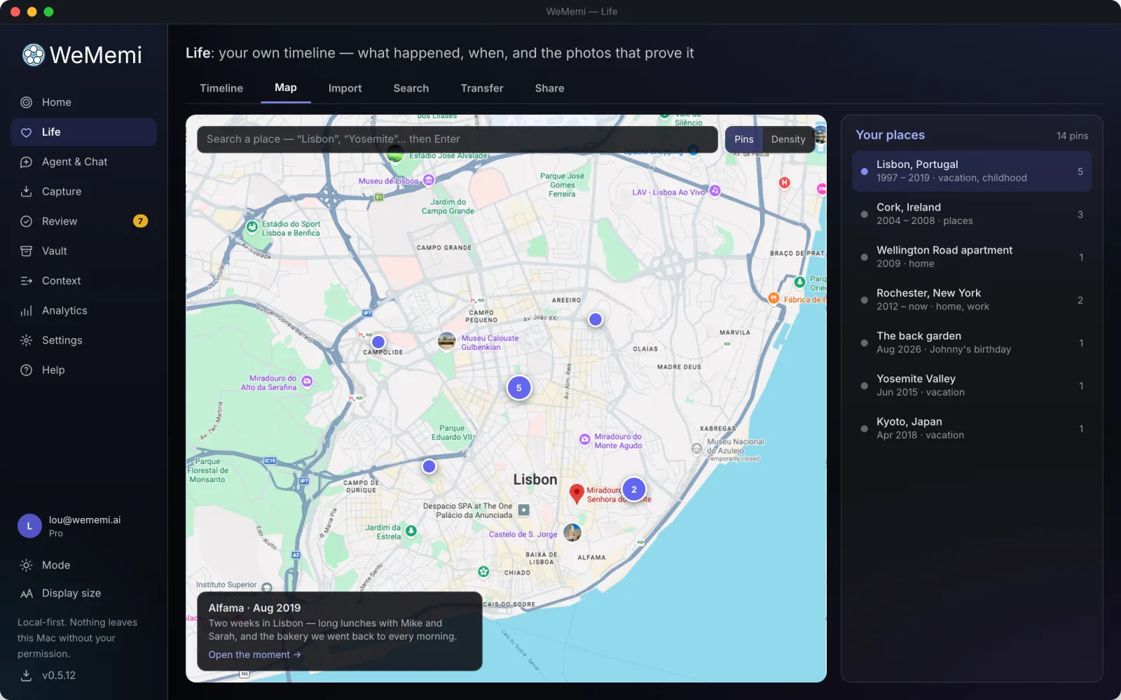Select Rochester, New York place
The width and height of the screenshot is (1121, 700).
(972, 300)
